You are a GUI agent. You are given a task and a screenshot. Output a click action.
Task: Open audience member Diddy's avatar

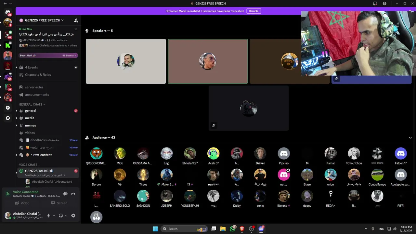pos(237,196)
